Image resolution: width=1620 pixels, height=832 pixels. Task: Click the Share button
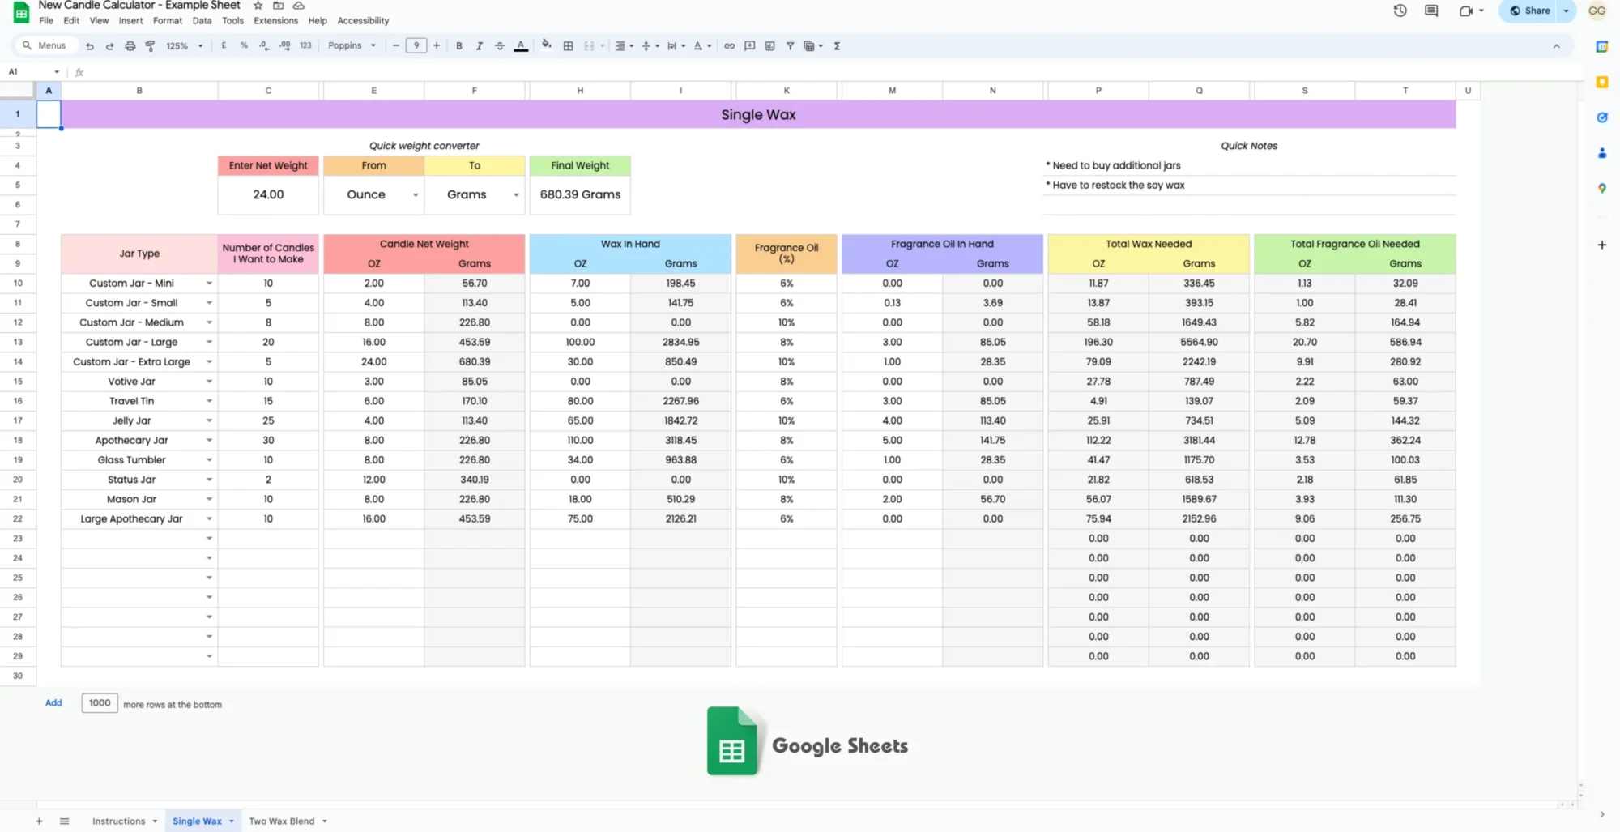pyautogui.click(x=1529, y=11)
